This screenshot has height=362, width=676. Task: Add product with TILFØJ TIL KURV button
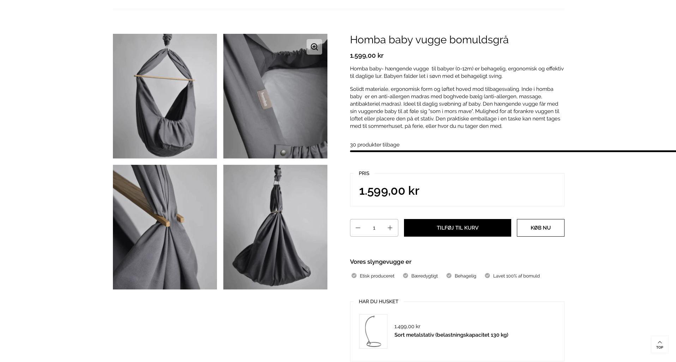click(x=457, y=228)
